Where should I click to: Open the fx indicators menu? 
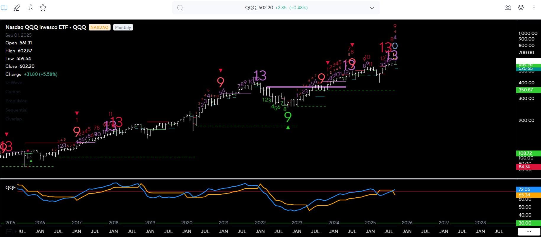(30, 8)
